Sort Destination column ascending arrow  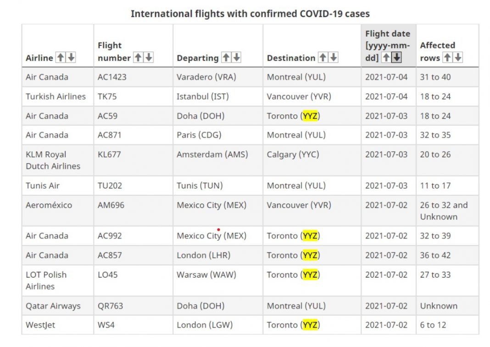323,58
